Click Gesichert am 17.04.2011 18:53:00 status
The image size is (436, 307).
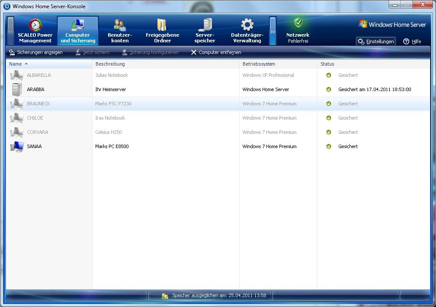coord(375,89)
